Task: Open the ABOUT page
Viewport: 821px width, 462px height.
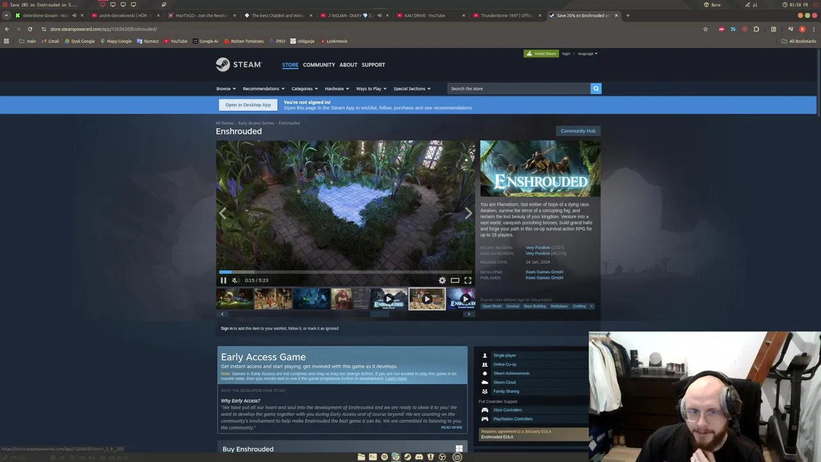Action: [x=348, y=65]
